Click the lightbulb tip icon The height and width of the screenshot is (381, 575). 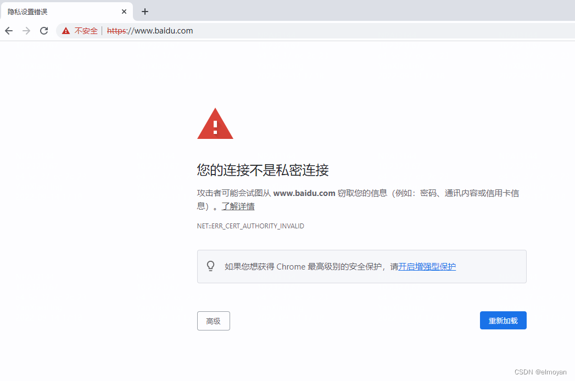(210, 266)
